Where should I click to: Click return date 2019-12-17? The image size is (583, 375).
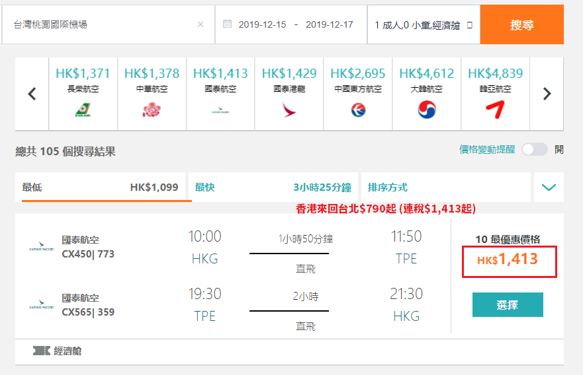click(329, 24)
